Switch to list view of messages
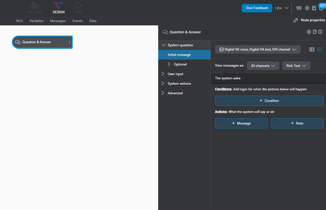326x210 pixels. coord(320,49)
